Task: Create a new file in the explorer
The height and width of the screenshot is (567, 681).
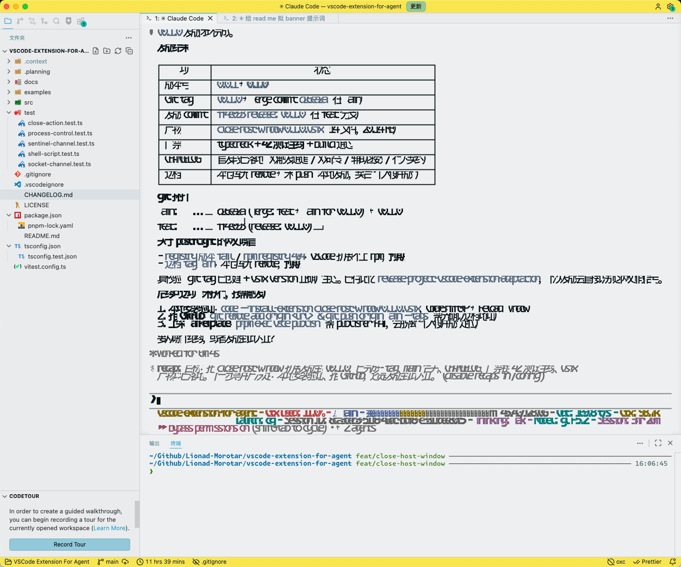Action: click(x=96, y=51)
